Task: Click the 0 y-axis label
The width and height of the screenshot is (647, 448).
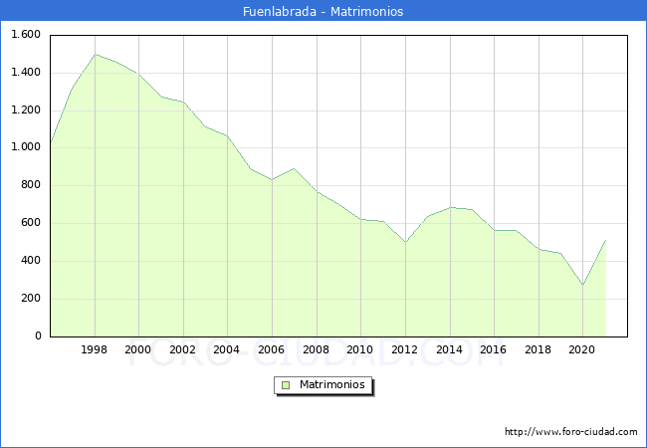Action: point(38,336)
